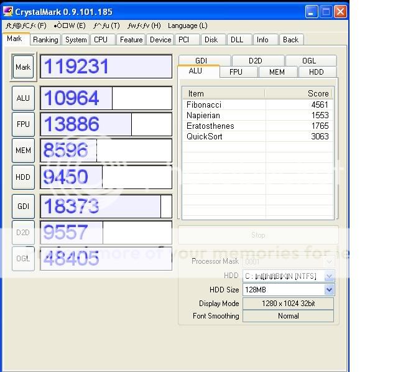Run the GDI benchmark button
398x372 pixels.
[x=23, y=206]
